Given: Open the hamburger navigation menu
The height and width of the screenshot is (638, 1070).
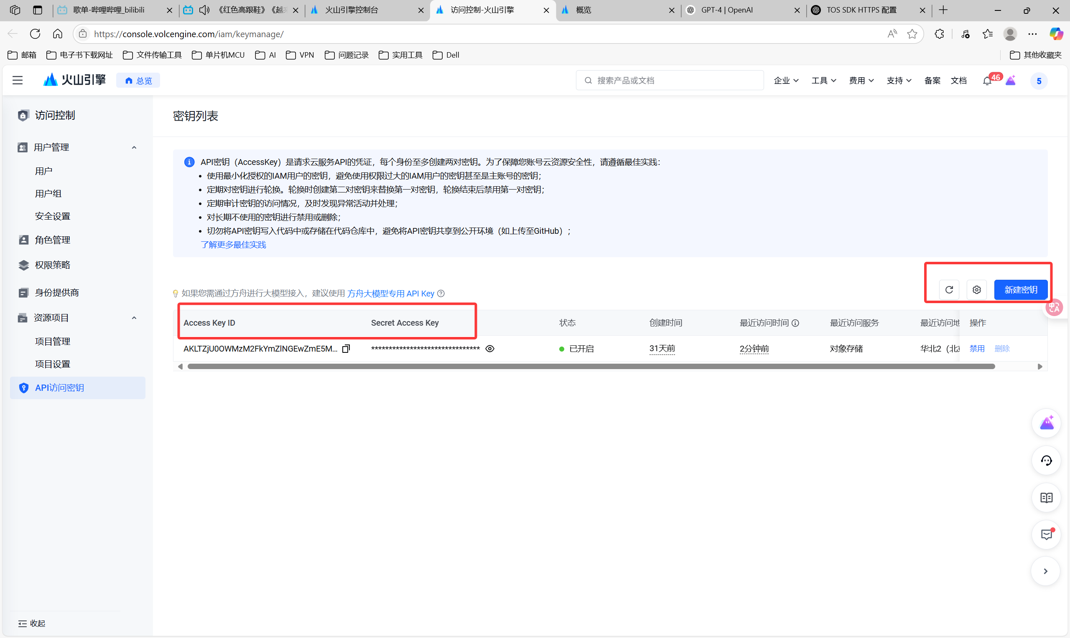Looking at the screenshot, I should coord(18,81).
